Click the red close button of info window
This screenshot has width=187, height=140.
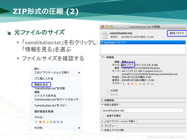pos(103,27)
